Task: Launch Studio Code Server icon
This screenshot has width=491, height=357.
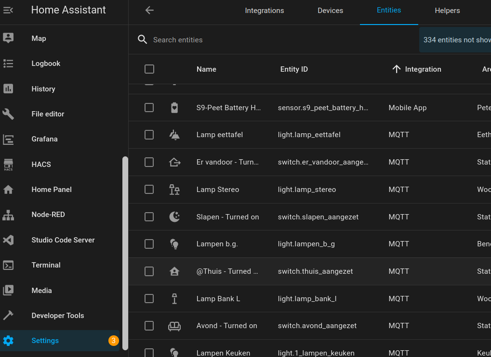Action: [8, 240]
